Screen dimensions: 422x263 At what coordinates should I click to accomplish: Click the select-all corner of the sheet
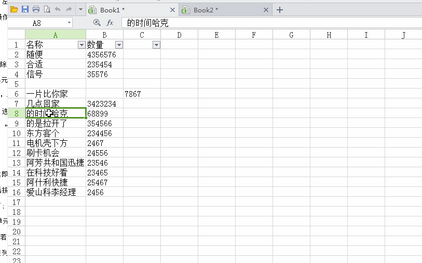click(x=17, y=35)
